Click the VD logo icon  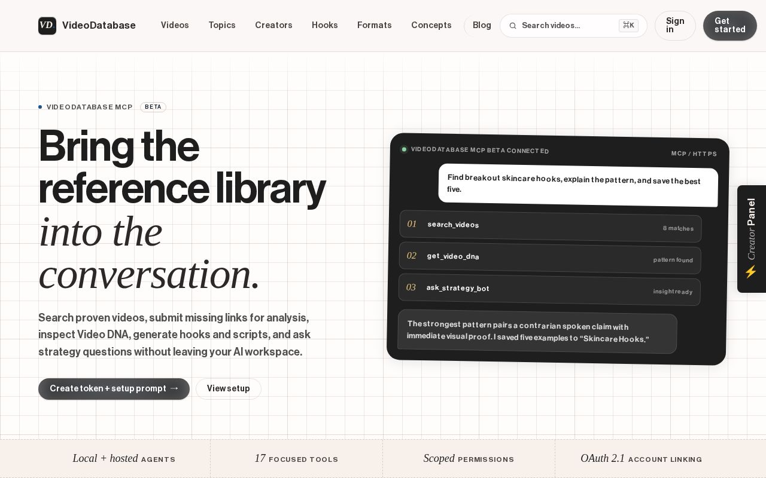tap(47, 26)
